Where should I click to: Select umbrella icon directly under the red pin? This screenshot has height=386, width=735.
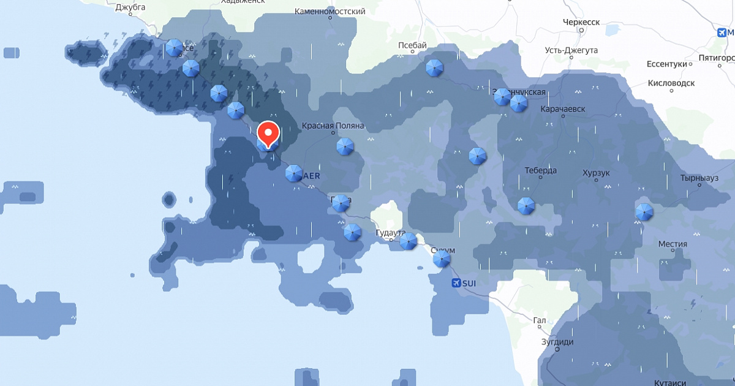pyautogui.click(x=268, y=144)
